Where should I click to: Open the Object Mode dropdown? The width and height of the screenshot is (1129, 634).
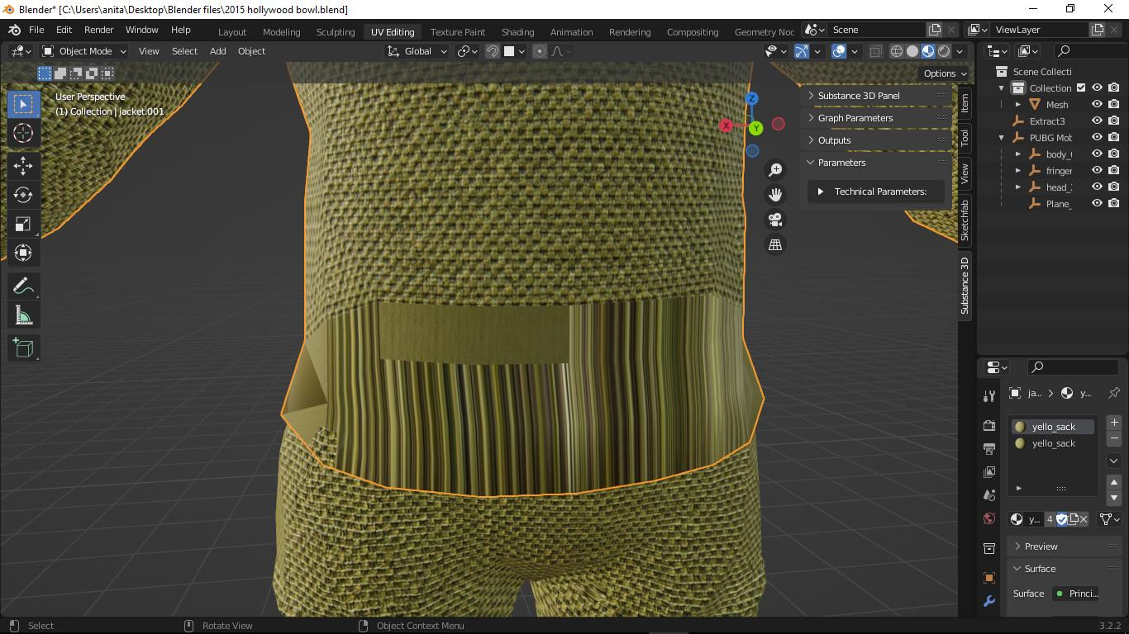[84, 51]
